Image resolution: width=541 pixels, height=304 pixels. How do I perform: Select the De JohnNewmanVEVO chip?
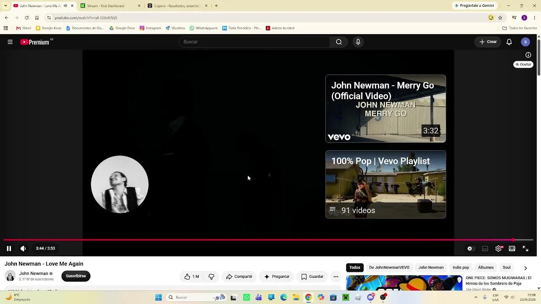coord(389,267)
